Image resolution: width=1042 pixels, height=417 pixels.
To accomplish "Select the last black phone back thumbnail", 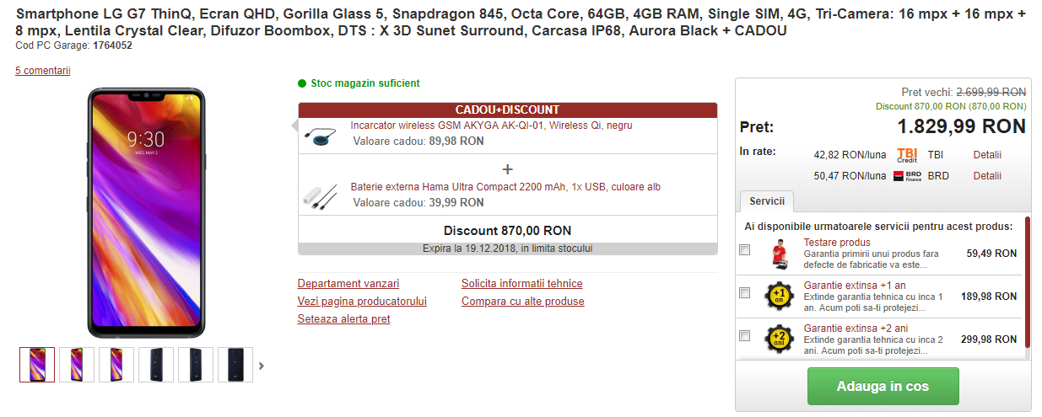I will pos(235,365).
